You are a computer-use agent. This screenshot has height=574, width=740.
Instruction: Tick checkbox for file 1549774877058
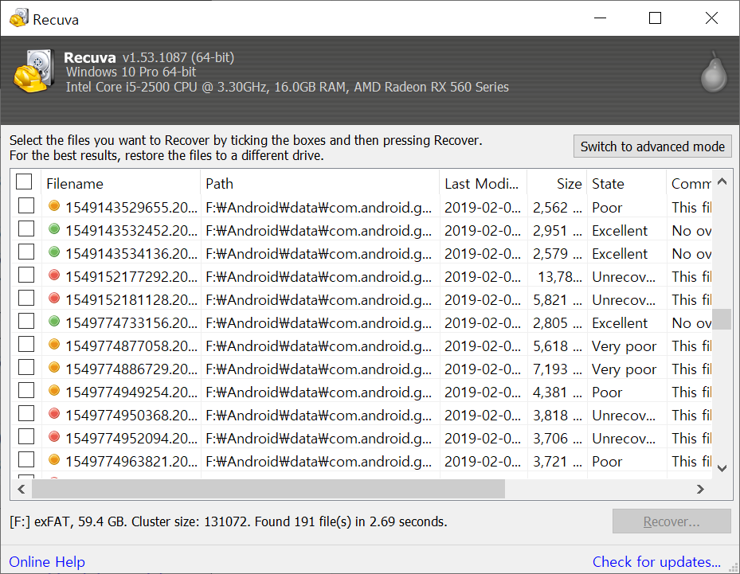point(26,344)
